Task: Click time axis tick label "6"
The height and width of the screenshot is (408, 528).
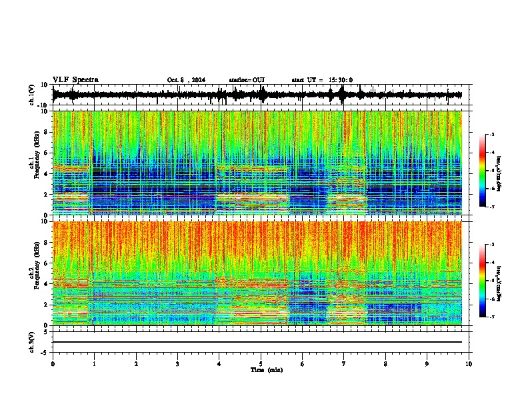Action: pyautogui.click(x=303, y=364)
